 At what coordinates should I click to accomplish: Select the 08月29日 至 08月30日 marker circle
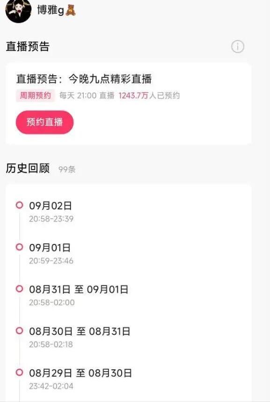tap(20, 372)
